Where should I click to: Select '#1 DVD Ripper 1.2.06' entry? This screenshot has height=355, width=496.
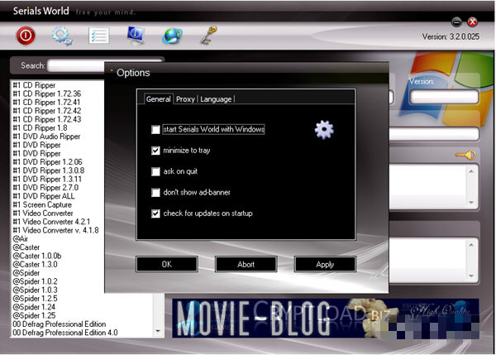pyautogui.click(x=47, y=162)
